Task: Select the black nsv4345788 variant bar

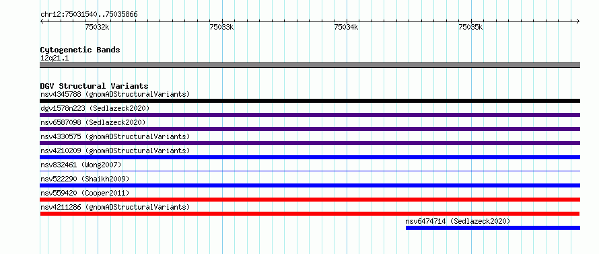Action: [310, 101]
